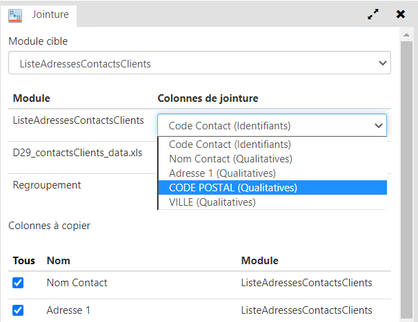Pick Adresse 1 (Qualitatives) option
The image size is (418, 322).
tap(222, 173)
